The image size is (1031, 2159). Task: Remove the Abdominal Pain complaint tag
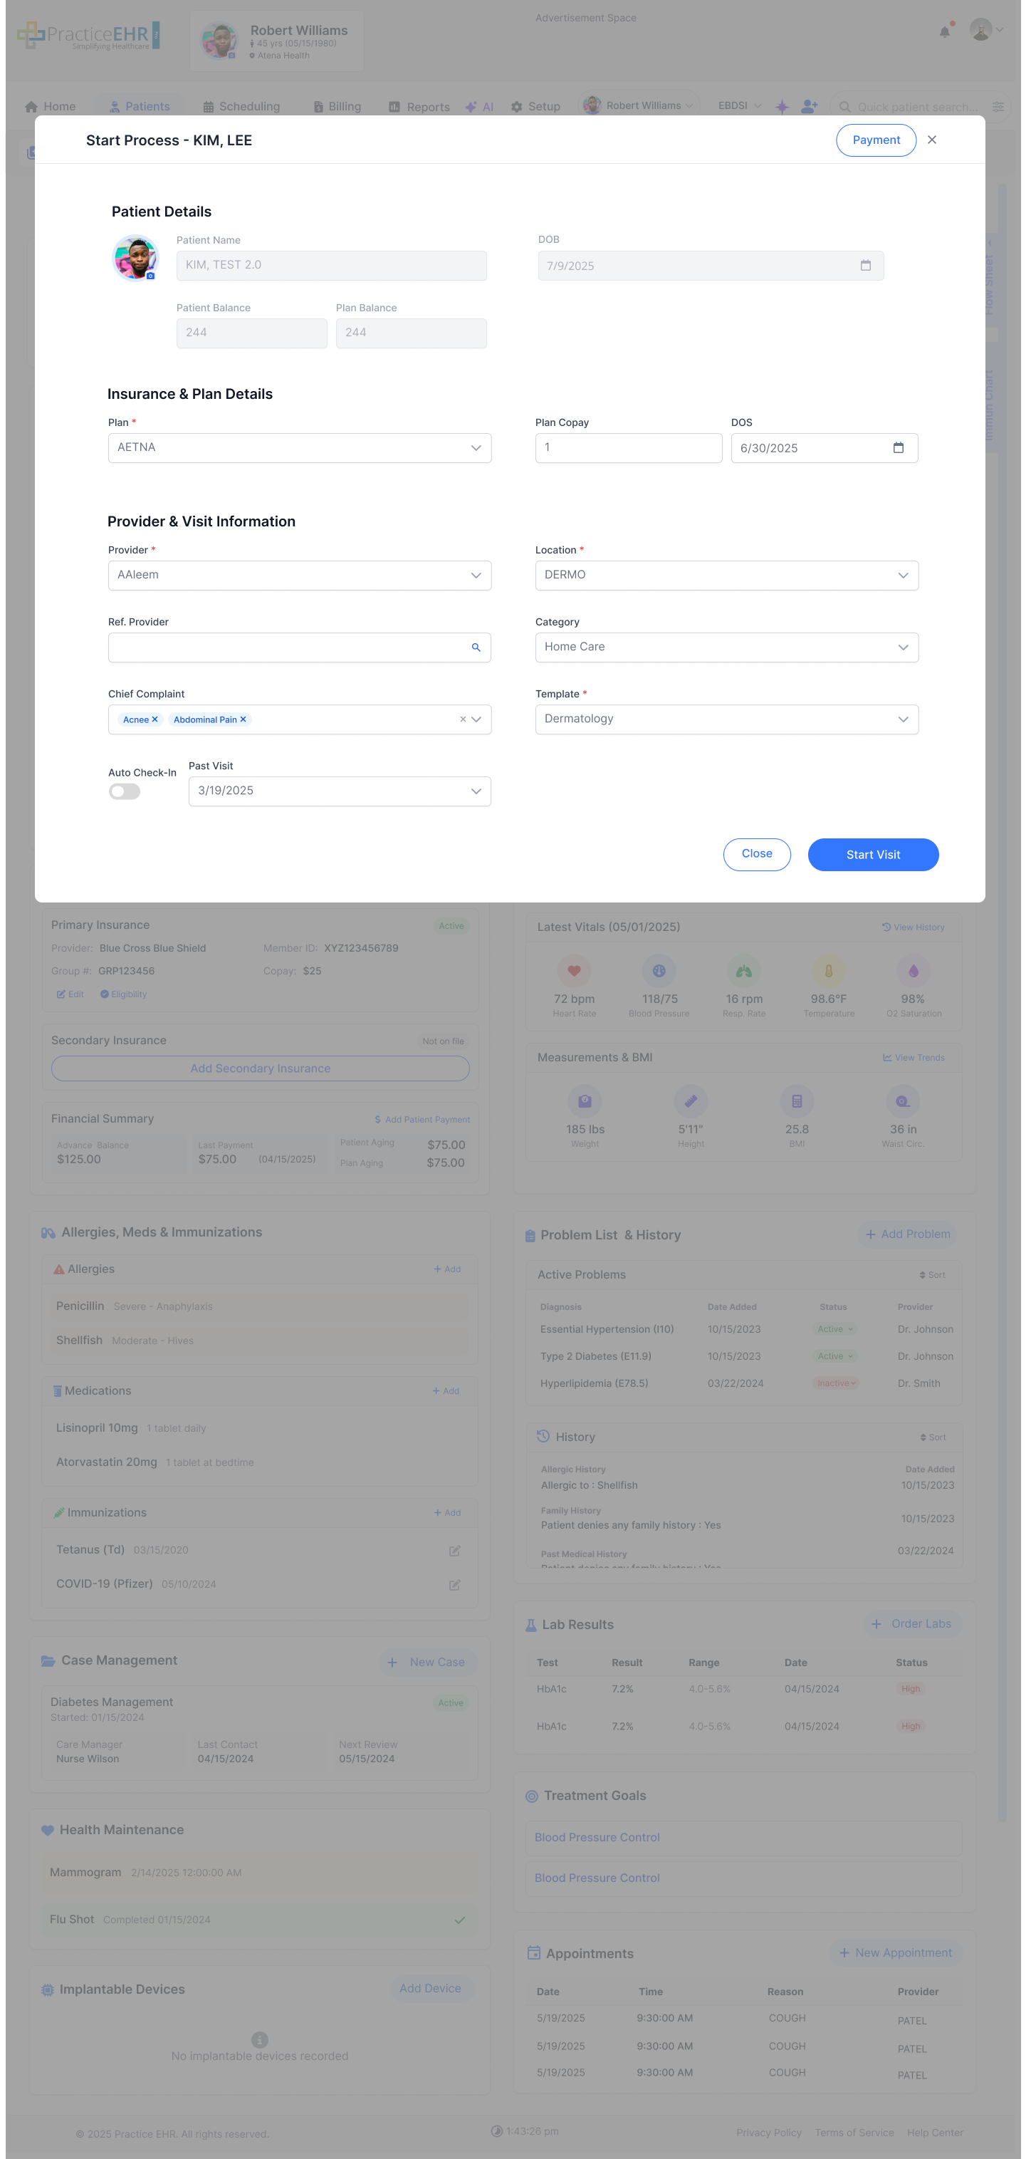tap(243, 719)
